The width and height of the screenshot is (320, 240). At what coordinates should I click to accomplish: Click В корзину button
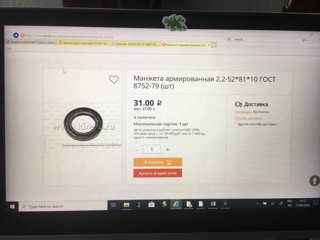[158, 162]
